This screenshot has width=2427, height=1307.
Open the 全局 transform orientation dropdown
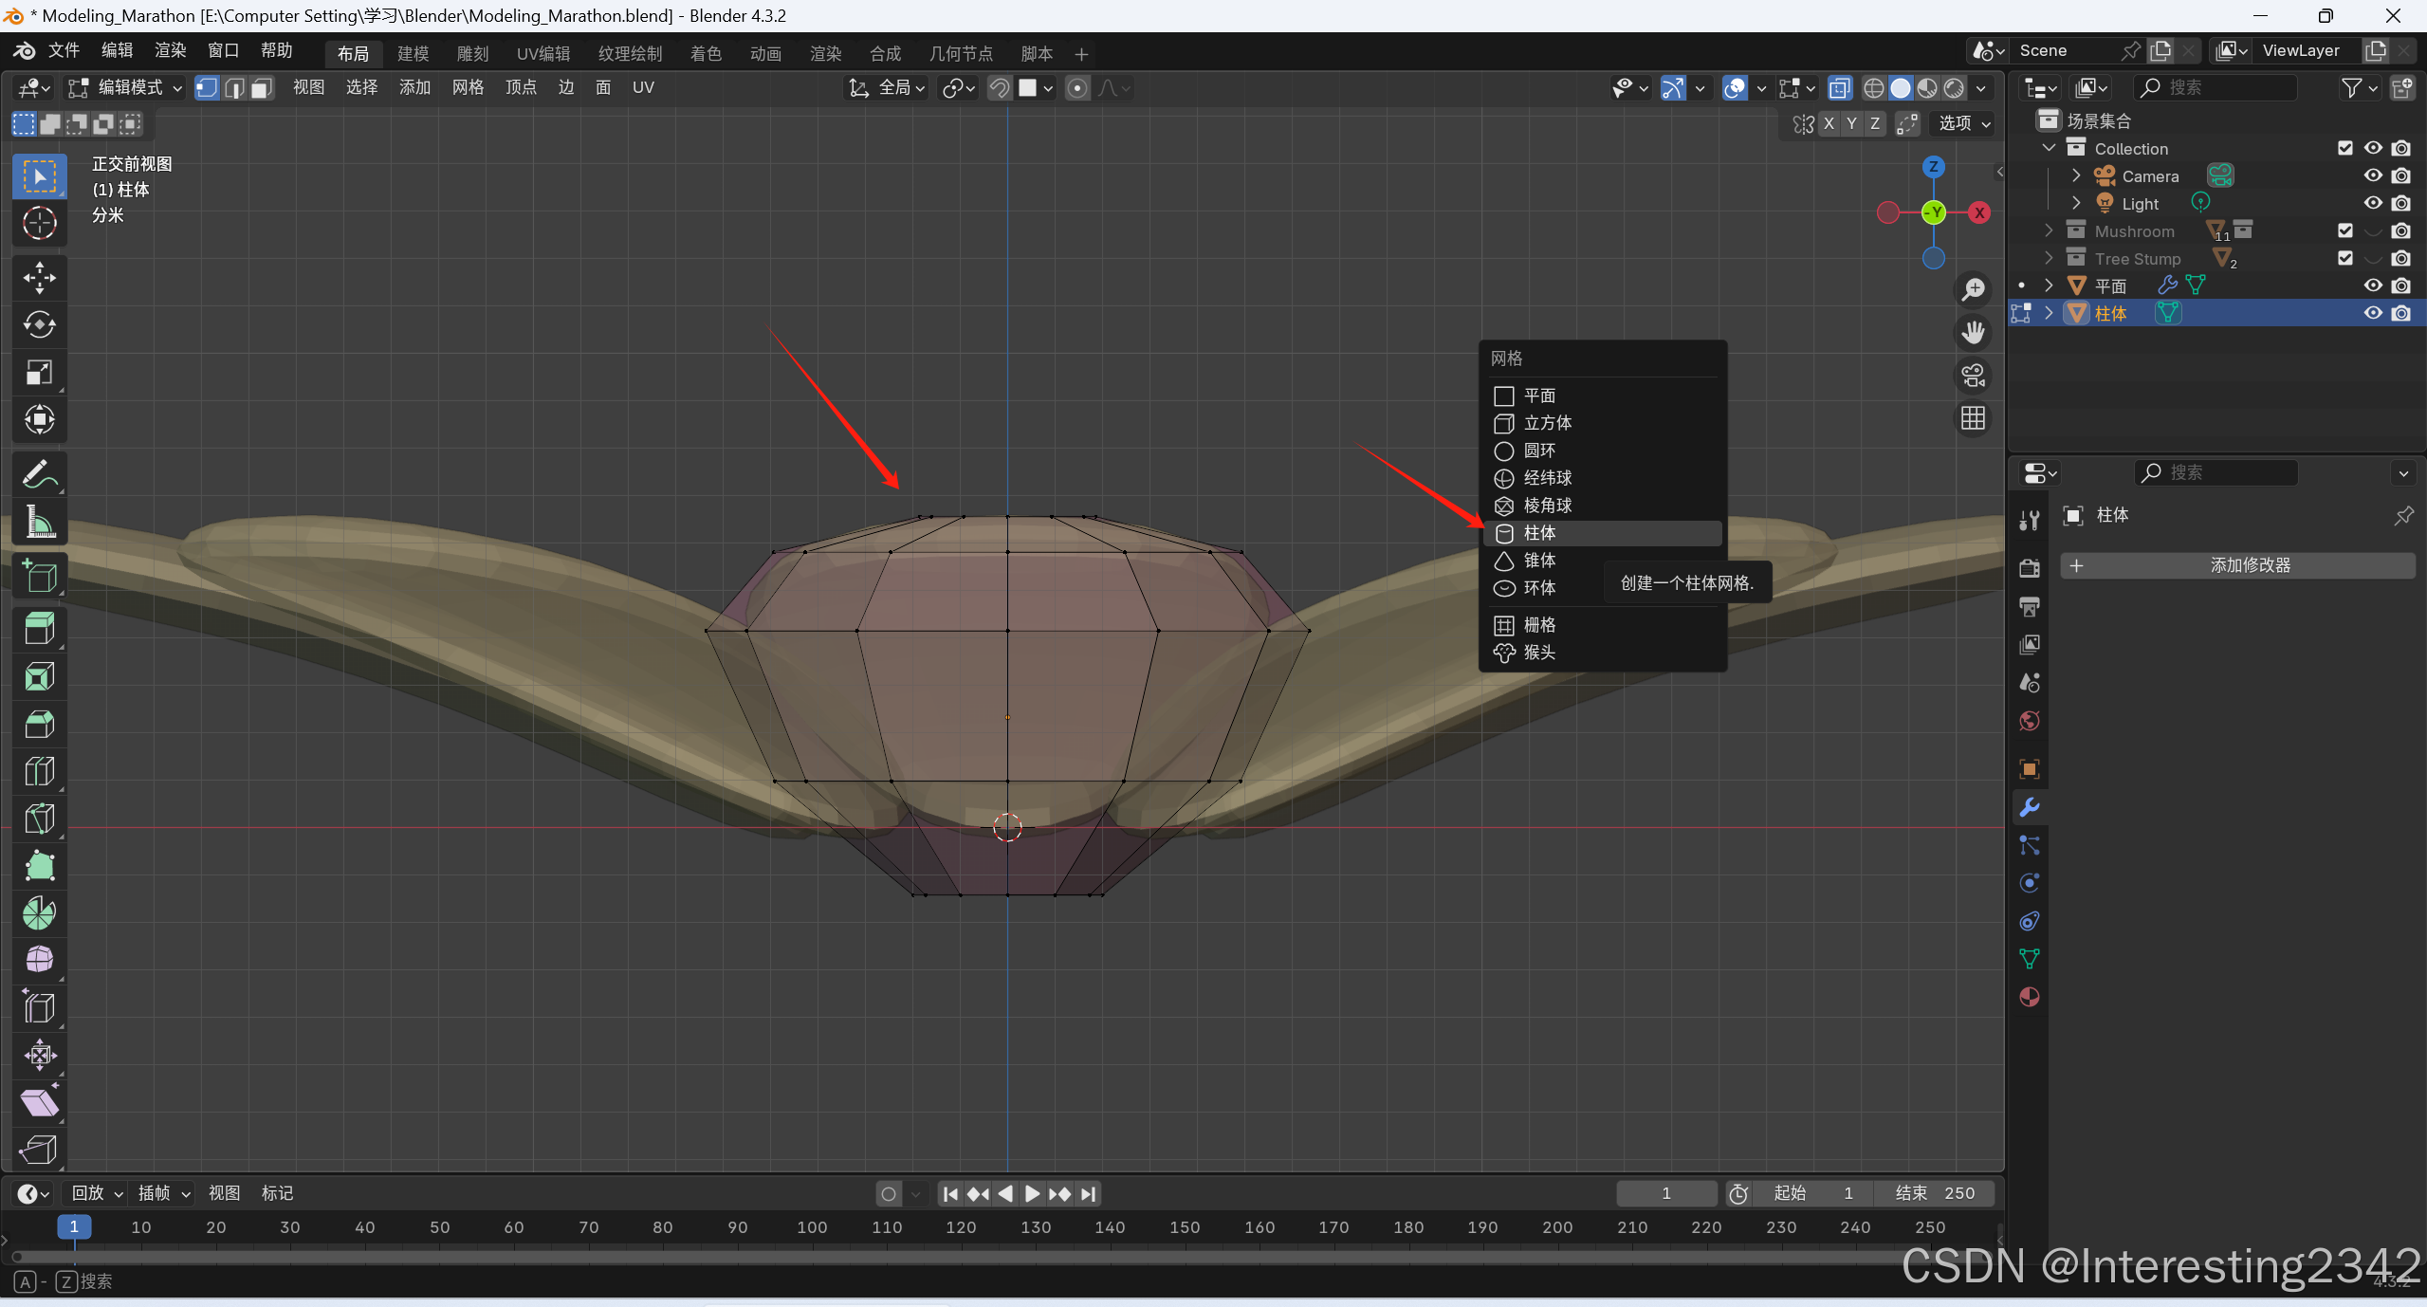886,88
